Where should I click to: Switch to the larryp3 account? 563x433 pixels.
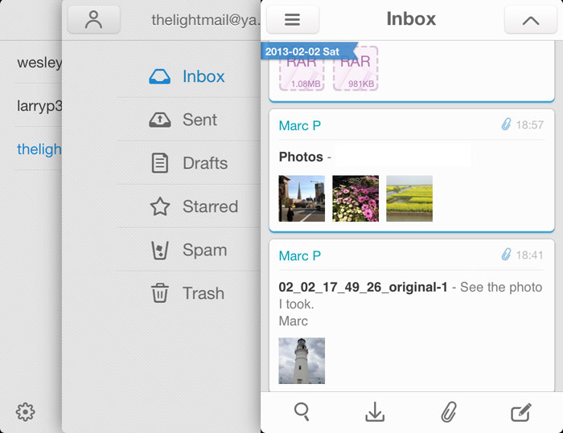(39, 106)
